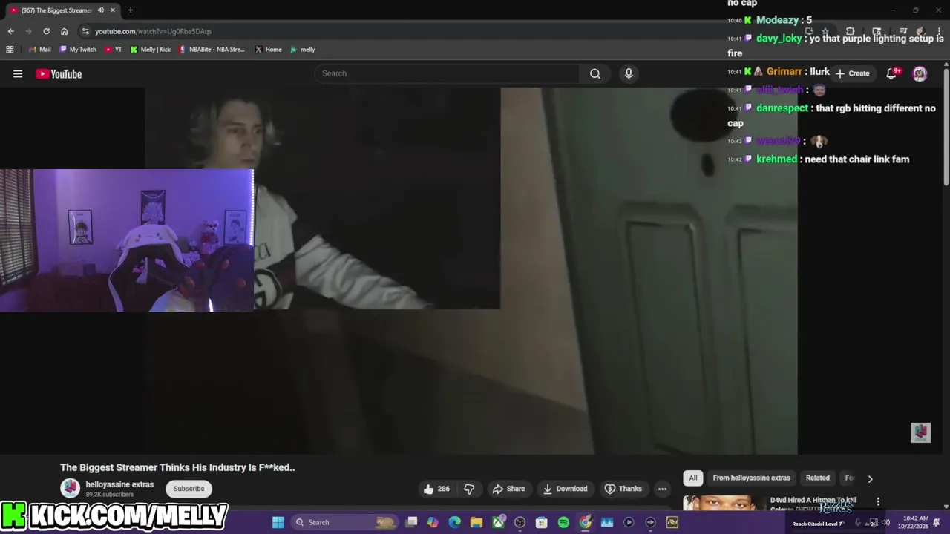Open the X Home bookmark

[x=269, y=50]
